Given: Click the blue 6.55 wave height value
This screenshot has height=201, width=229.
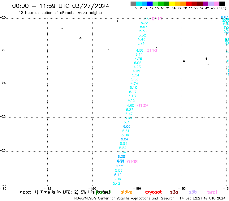Looking at the screenshot, I should click(120, 166).
